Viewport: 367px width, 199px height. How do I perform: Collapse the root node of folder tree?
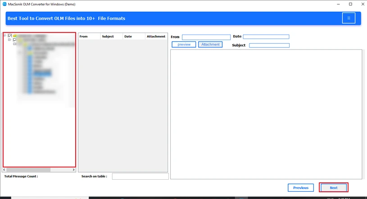click(5, 36)
